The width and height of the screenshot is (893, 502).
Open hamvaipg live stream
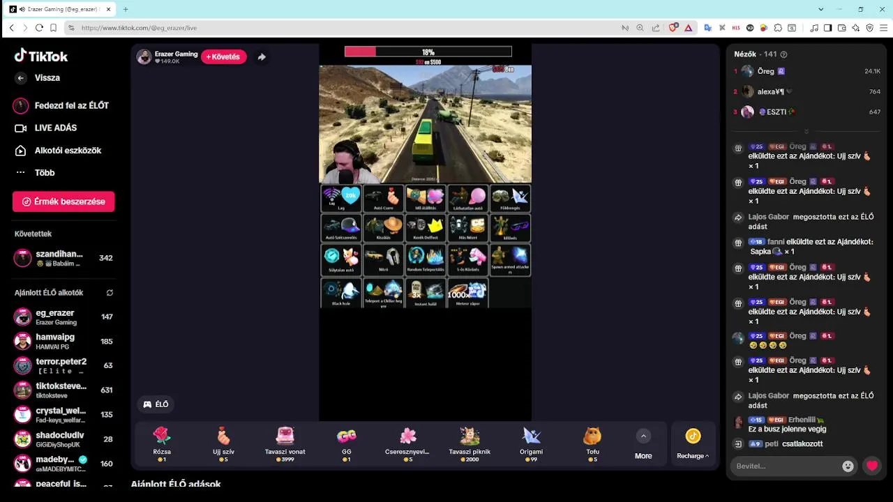tap(63, 341)
